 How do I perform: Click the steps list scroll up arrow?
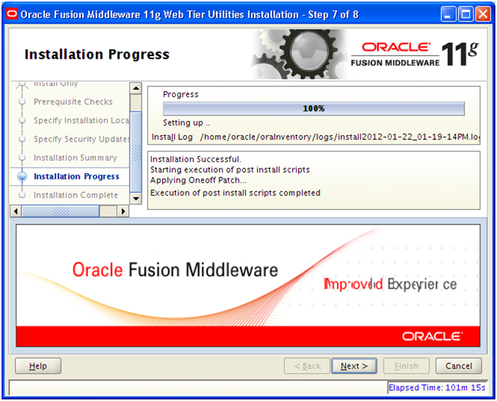[x=136, y=88]
